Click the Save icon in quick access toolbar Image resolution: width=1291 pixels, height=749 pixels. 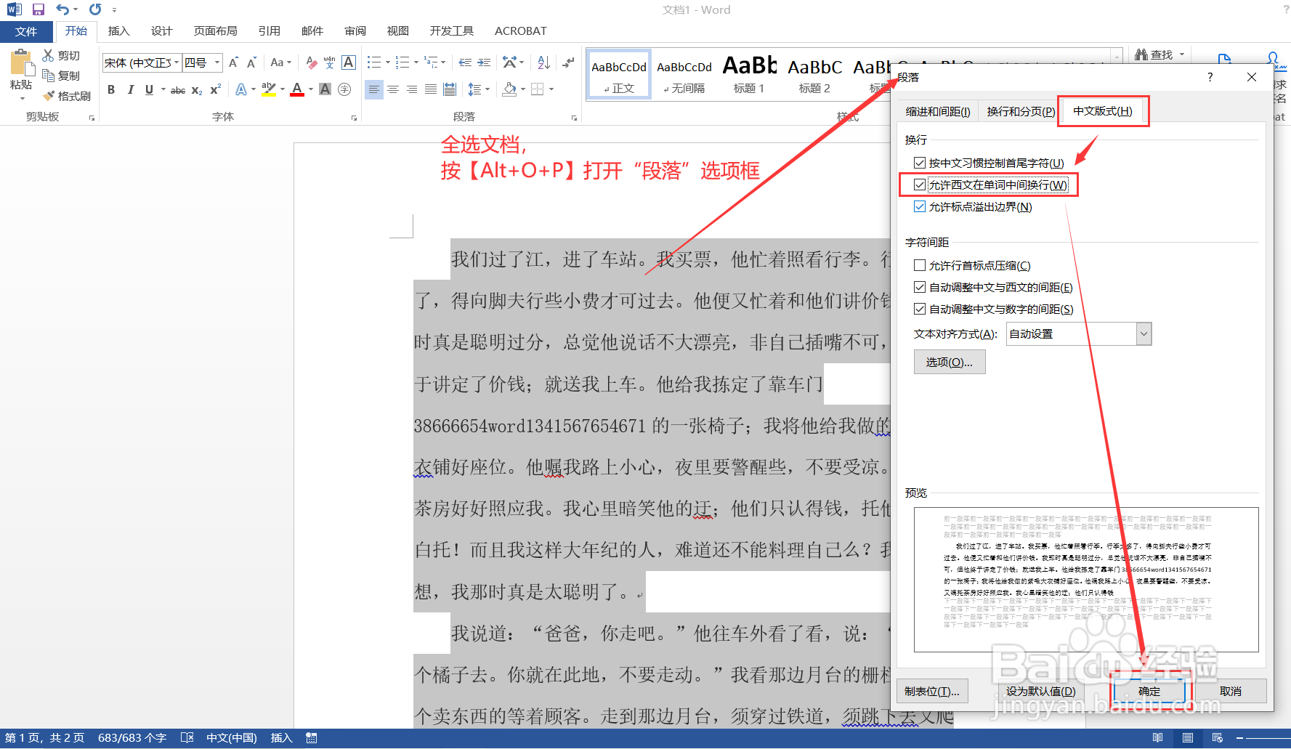click(39, 9)
